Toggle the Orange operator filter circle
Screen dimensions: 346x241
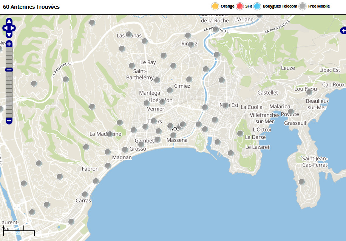[215, 6]
